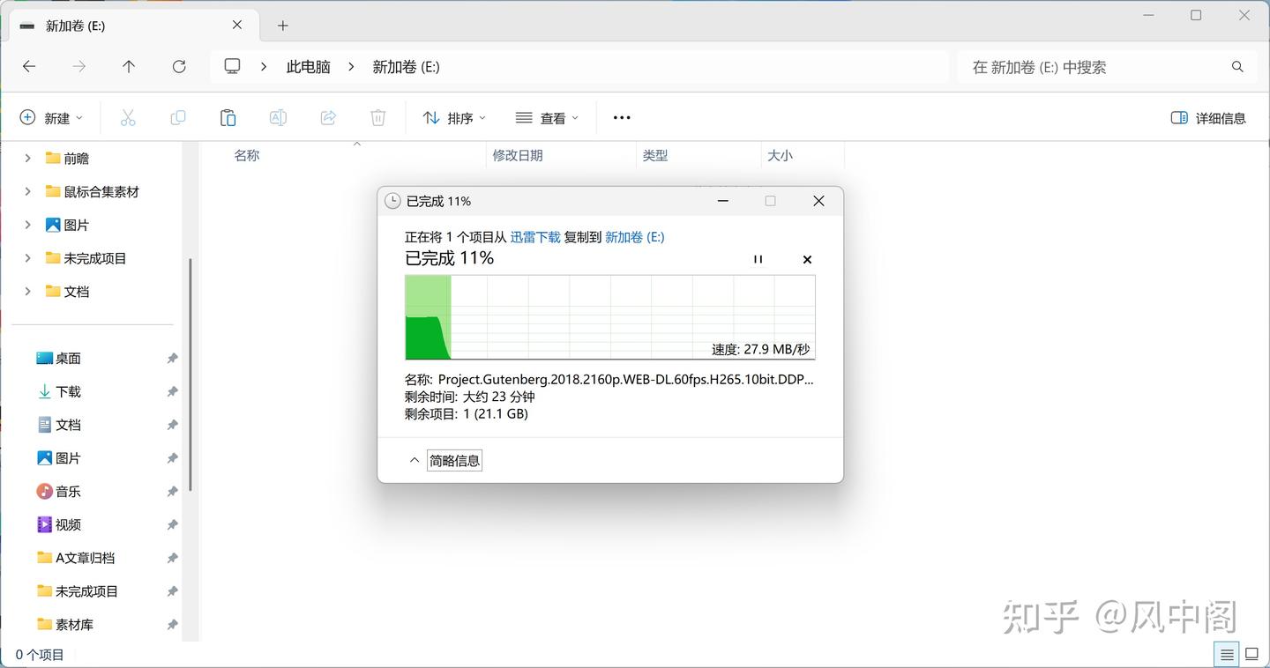Click the chevron between 此电脑 and 新加卷 (E:)
Screen dimensions: 1270x668
click(x=352, y=67)
